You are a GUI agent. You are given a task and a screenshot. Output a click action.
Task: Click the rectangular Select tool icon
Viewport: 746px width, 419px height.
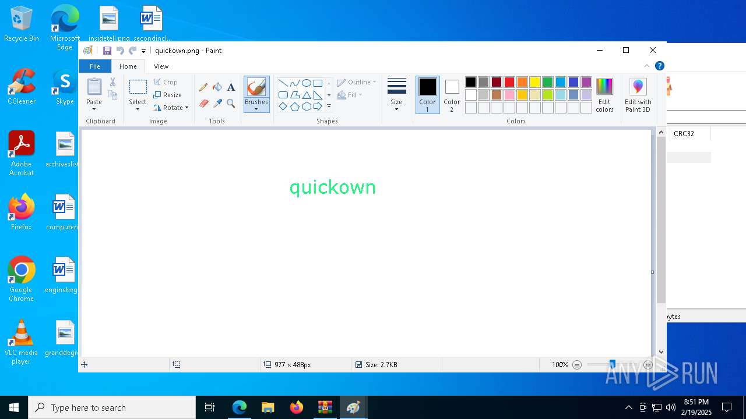pos(138,87)
